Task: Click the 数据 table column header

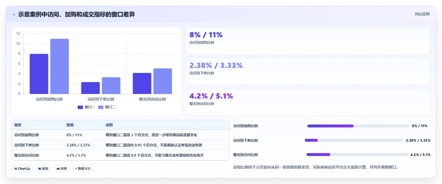Action: [70, 125]
